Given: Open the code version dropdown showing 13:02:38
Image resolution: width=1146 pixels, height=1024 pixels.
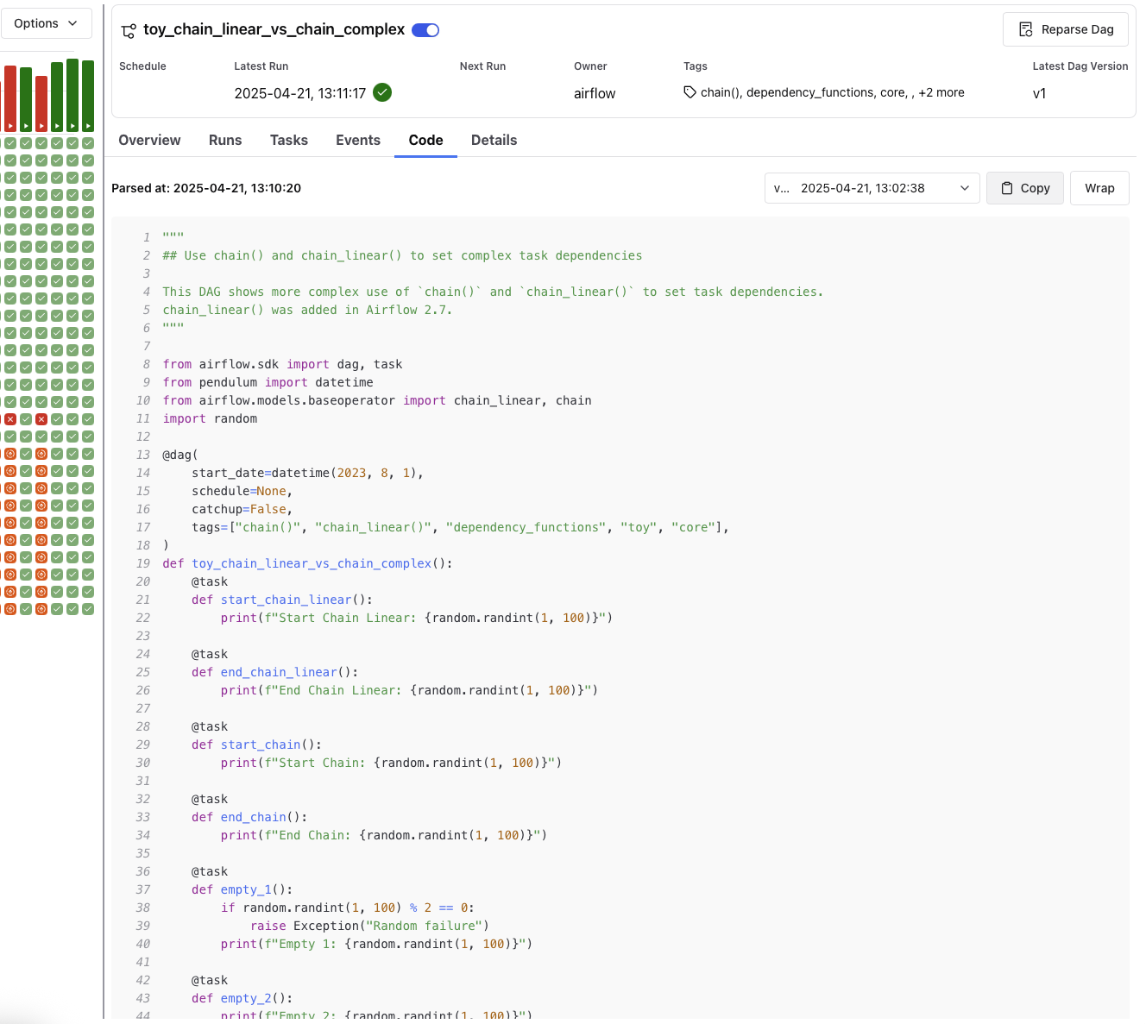Looking at the screenshot, I should pos(872,187).
